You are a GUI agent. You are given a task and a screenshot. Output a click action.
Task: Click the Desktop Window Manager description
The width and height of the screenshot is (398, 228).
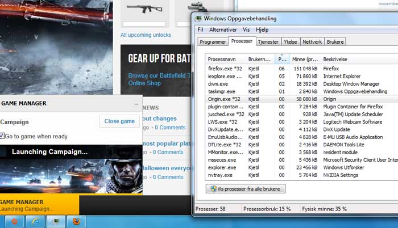(351, 84)
